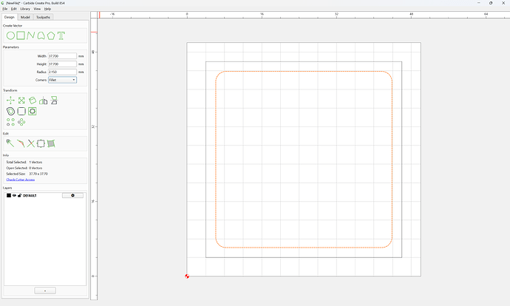Image resolution: width=510 pixels, height=306 pixels.
Task: Open the View menu
Action: tap(37, 9)
